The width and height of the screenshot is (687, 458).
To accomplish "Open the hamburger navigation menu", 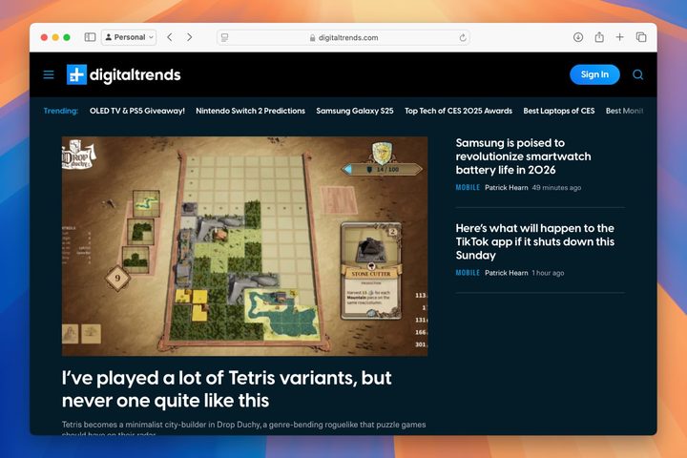I will click(49, 75).
